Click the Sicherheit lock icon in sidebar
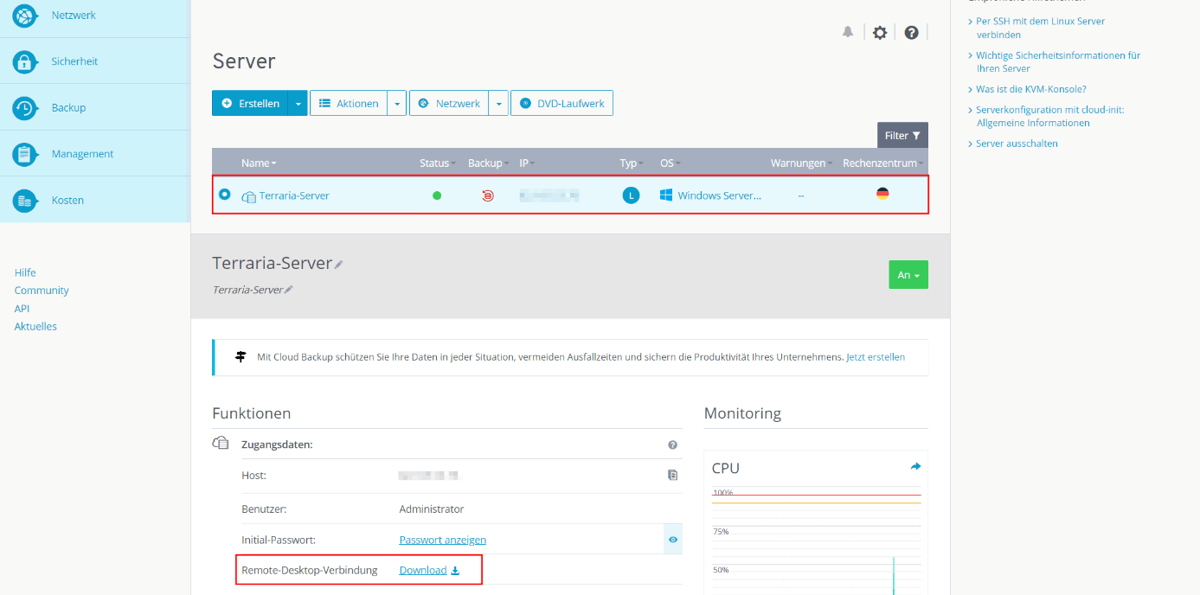 click(25, 61)
